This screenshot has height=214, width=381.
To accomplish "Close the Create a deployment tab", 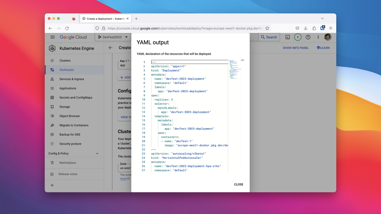I will [x=128, y=18].
